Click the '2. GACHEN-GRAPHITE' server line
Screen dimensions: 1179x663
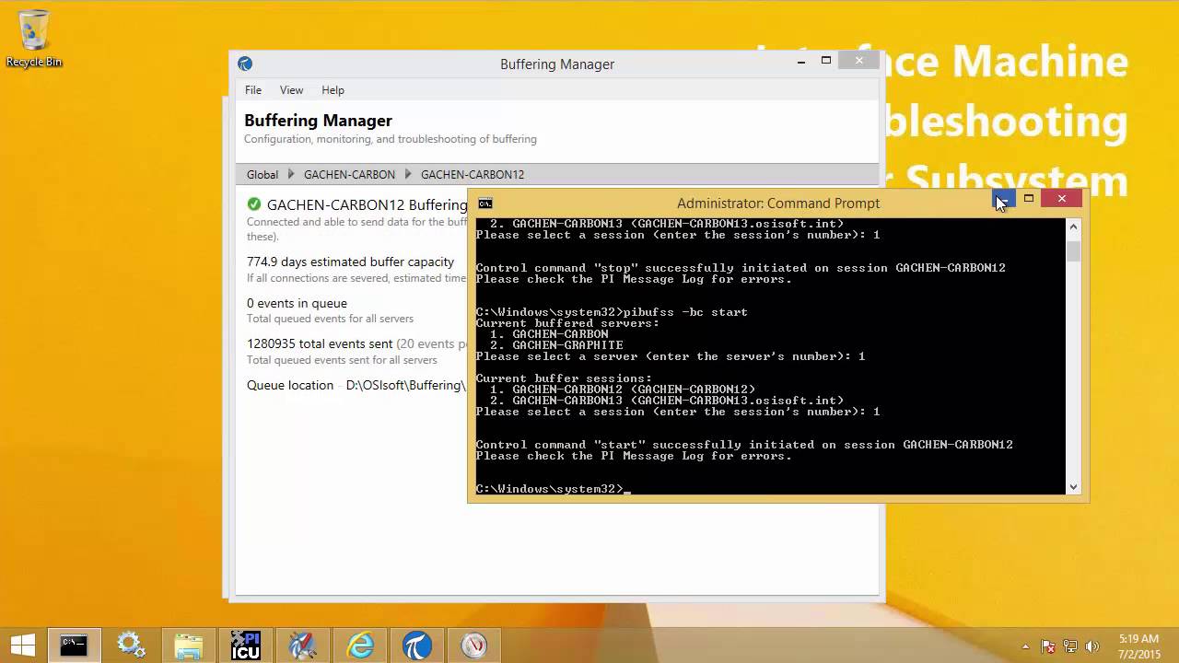pos(556,345)
